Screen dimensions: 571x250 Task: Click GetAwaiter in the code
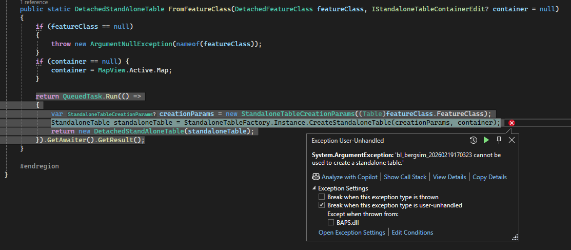(67, 140)
